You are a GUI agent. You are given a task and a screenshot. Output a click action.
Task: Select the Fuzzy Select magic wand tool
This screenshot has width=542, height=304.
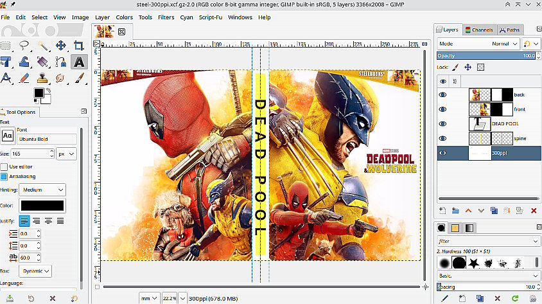click(42, 46)
